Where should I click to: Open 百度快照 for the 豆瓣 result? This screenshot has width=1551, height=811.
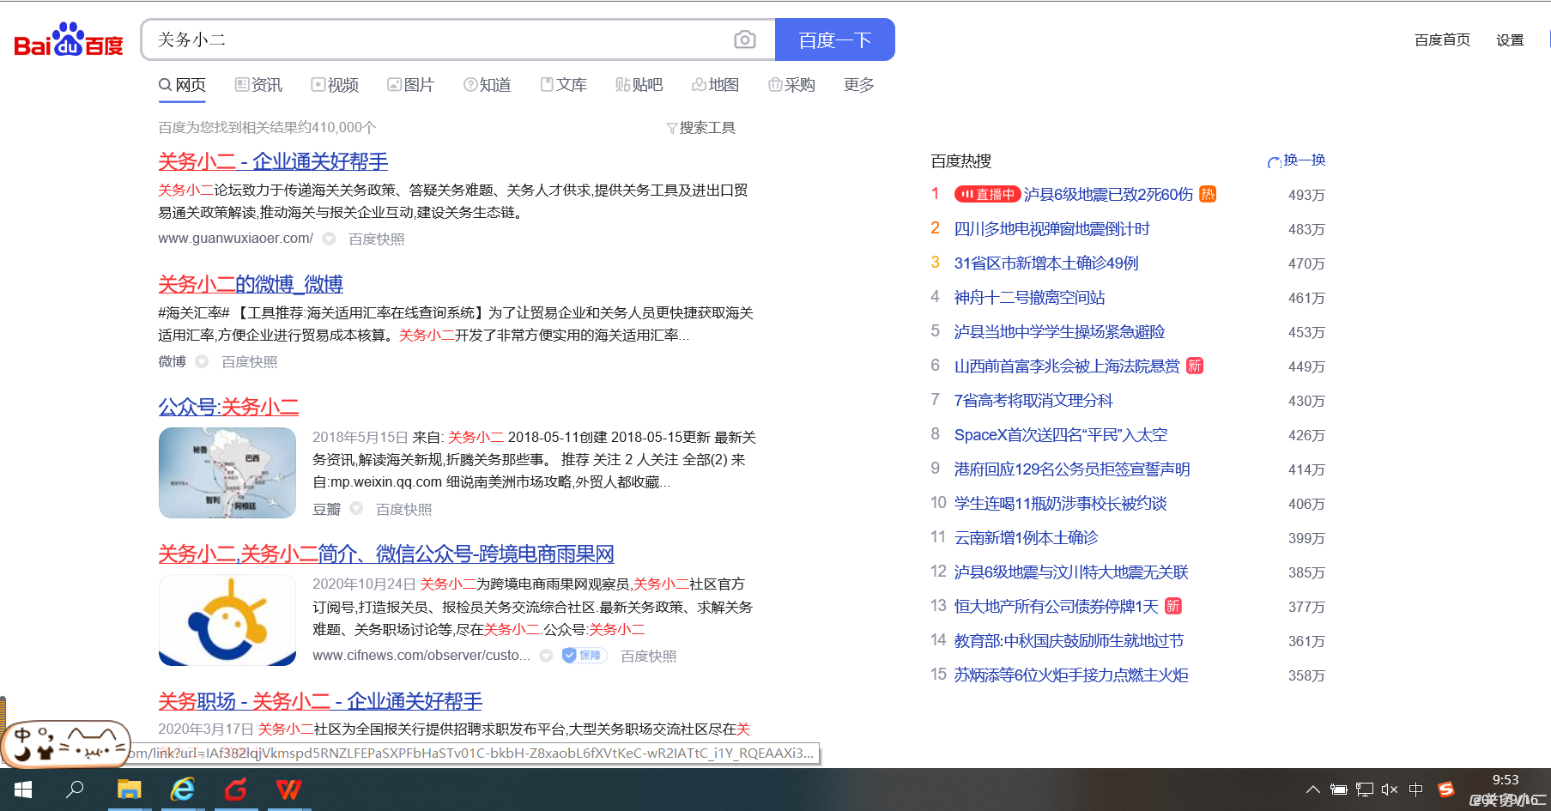click(403, 510)
